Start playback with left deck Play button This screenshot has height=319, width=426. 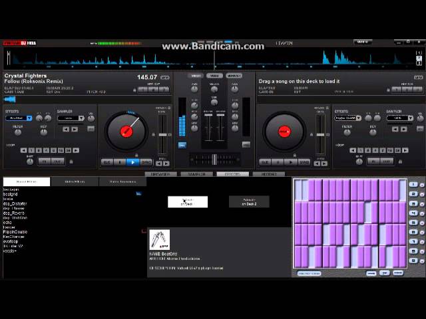(x=132, y=162)
